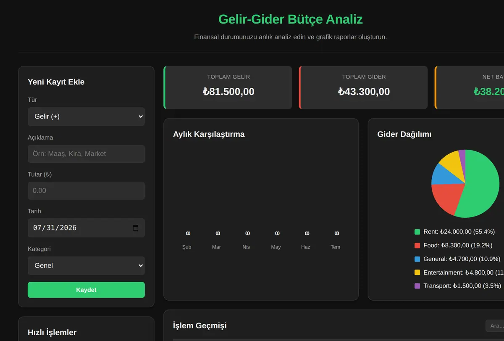
Task: Click the Yeni Kayıt Ekle heading
Action: click(56, 82)
